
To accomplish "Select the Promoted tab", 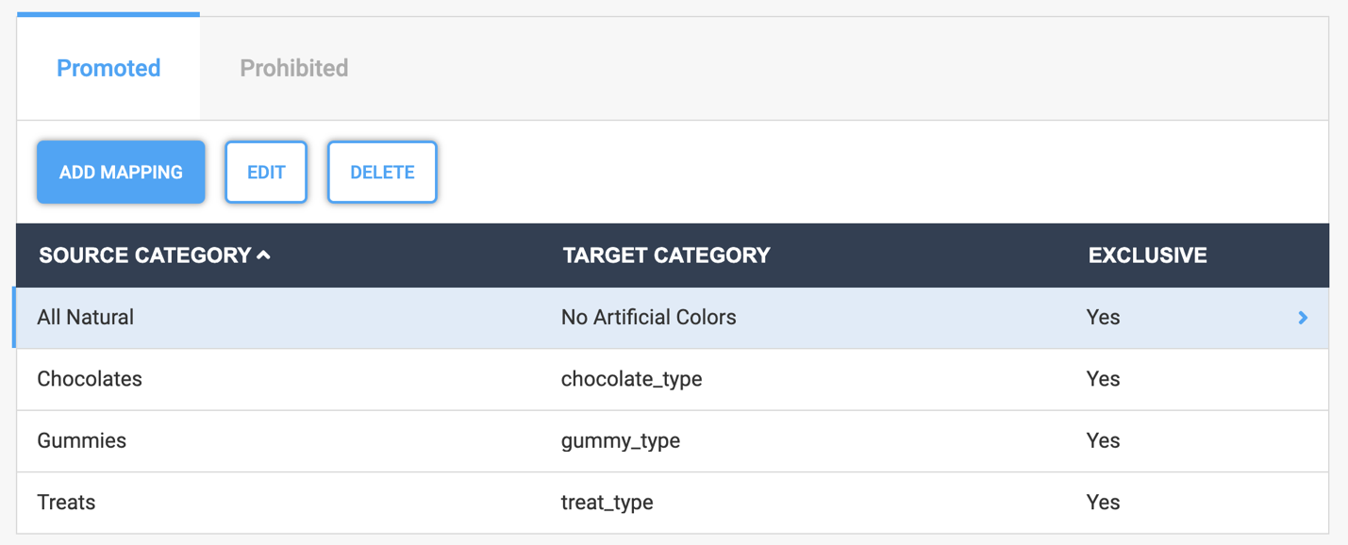I will (108, 67).
